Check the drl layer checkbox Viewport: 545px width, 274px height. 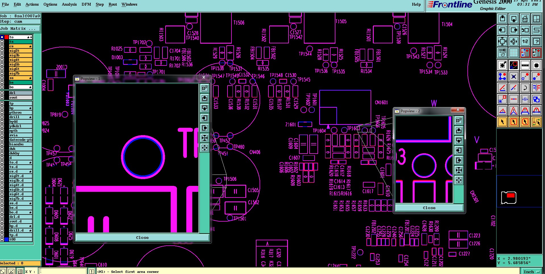[x=2, y=93]
